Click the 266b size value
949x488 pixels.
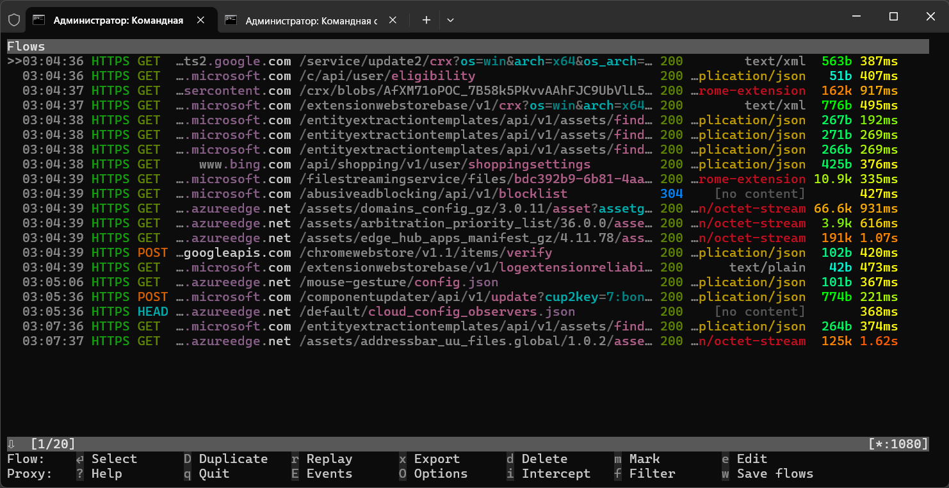[x=836, y=150]
